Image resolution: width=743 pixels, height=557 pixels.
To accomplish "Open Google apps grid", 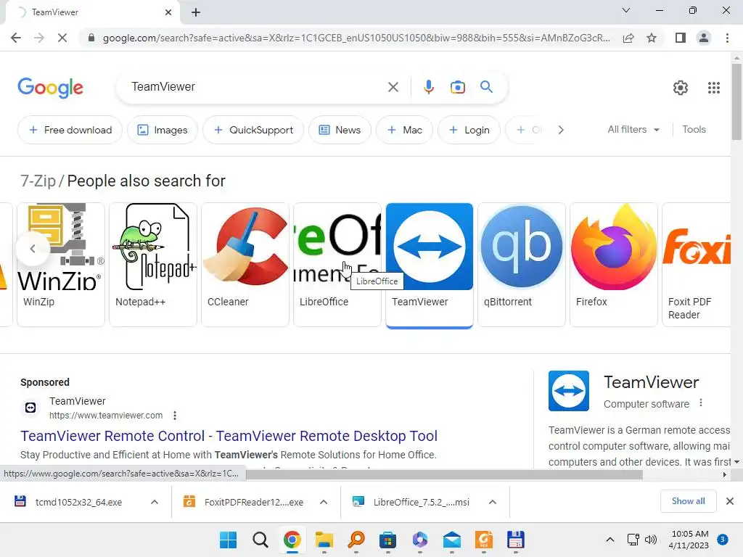I will 714,88.
